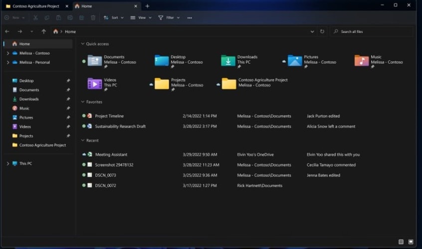This screenshot has width=422, height=249.
Task: Expand Melissa - Personal tree node
Action: tap(8, 62)
